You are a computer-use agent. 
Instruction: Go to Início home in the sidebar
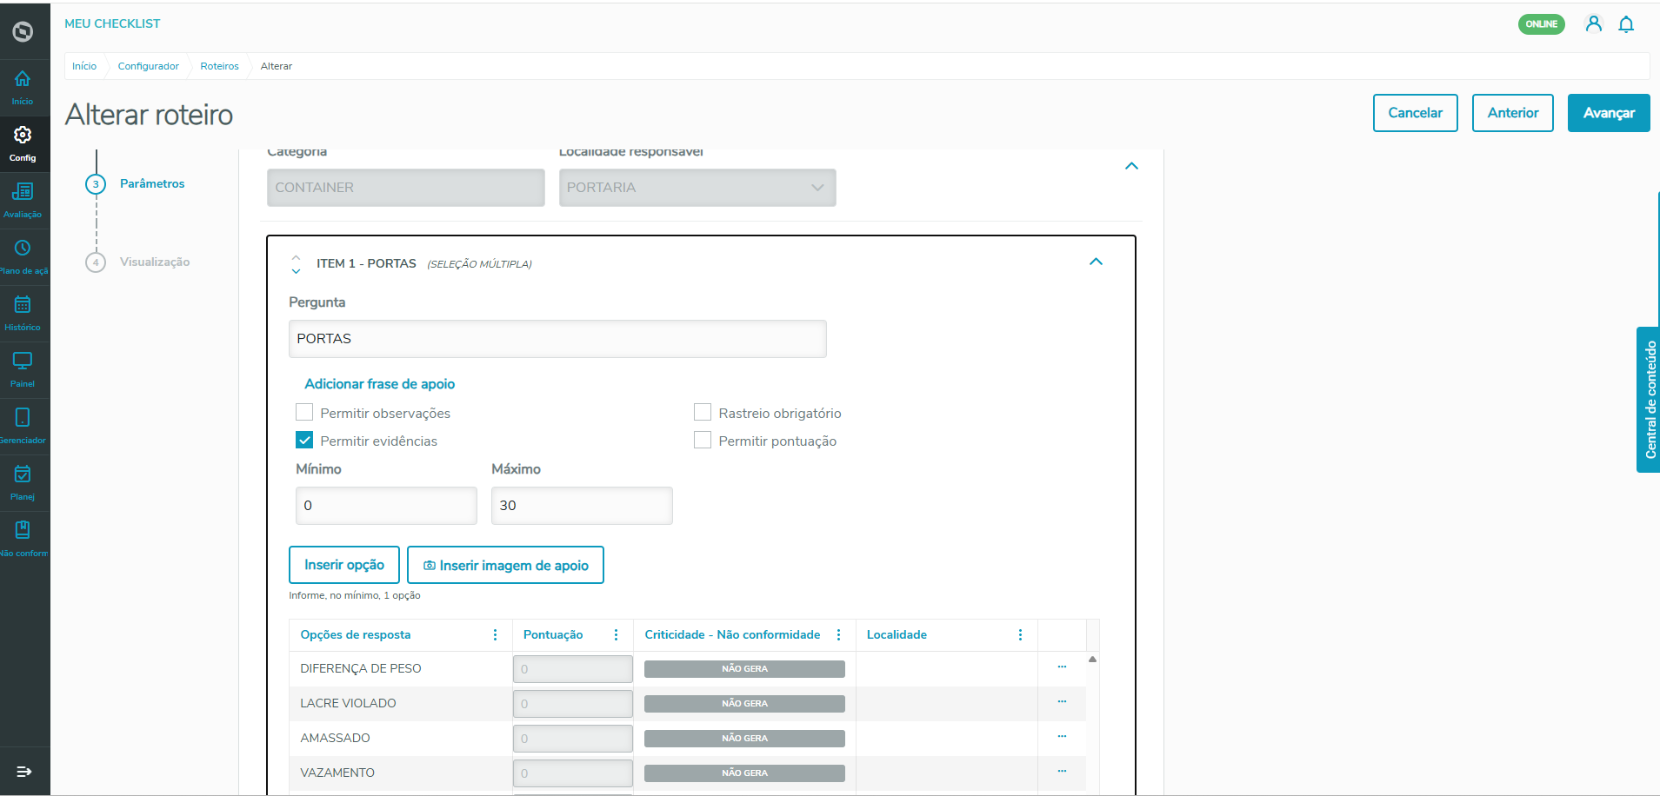coord(23,87)
